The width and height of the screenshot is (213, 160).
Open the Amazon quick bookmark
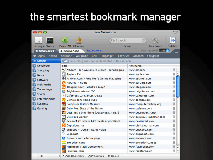138,56
